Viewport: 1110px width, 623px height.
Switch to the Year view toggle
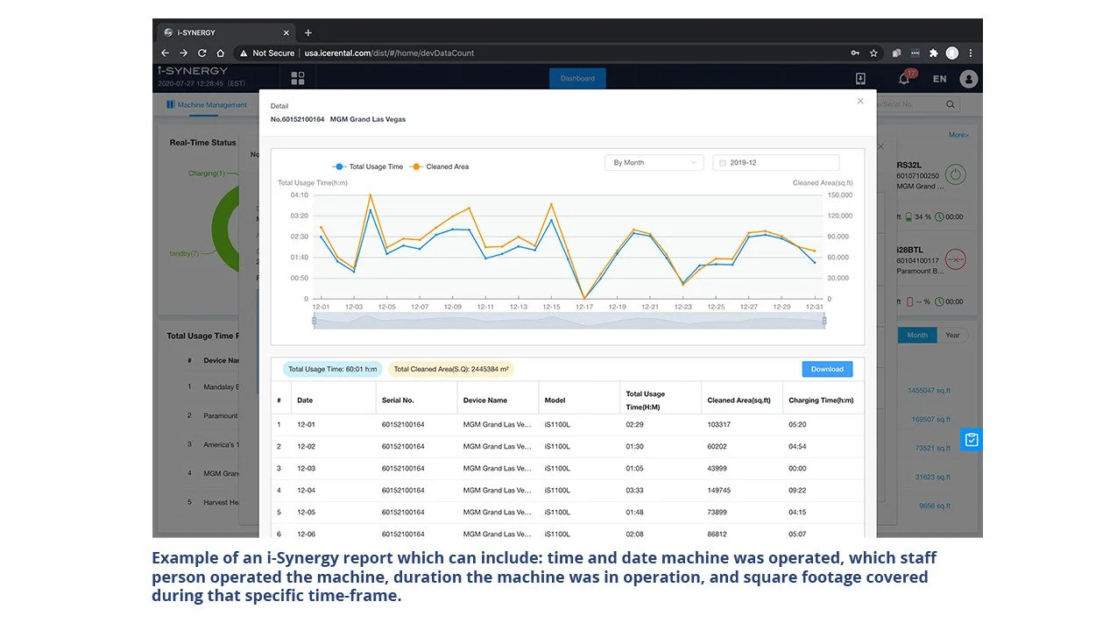tap(951, 336)
